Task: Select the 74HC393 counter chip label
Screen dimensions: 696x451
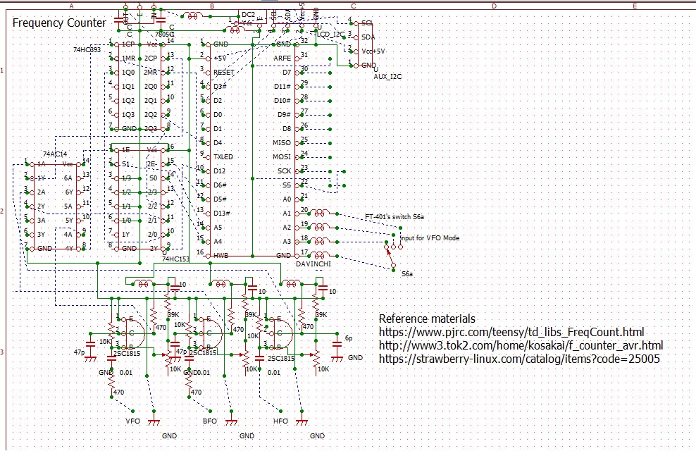Action: tap(87, 51)
